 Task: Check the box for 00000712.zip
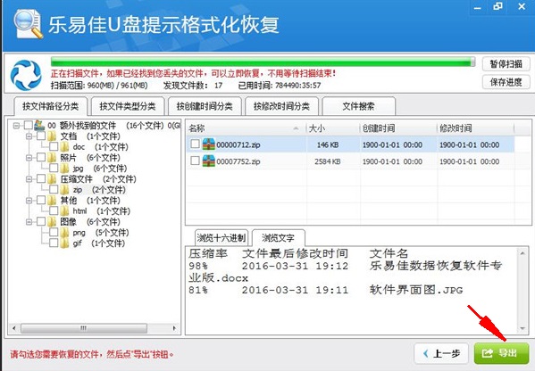click(x=195, y=144)
